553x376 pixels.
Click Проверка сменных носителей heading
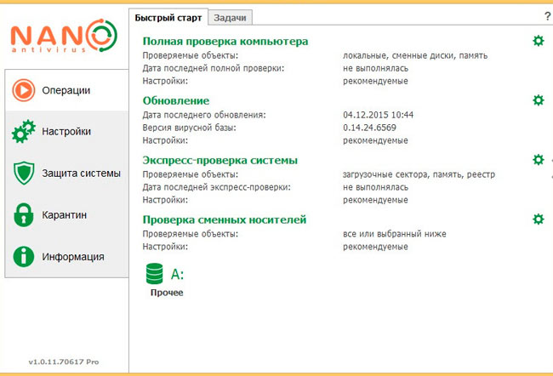[x=225, y=219]
